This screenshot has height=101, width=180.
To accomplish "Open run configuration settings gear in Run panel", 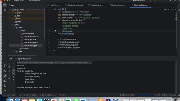I will click(9, 67).
